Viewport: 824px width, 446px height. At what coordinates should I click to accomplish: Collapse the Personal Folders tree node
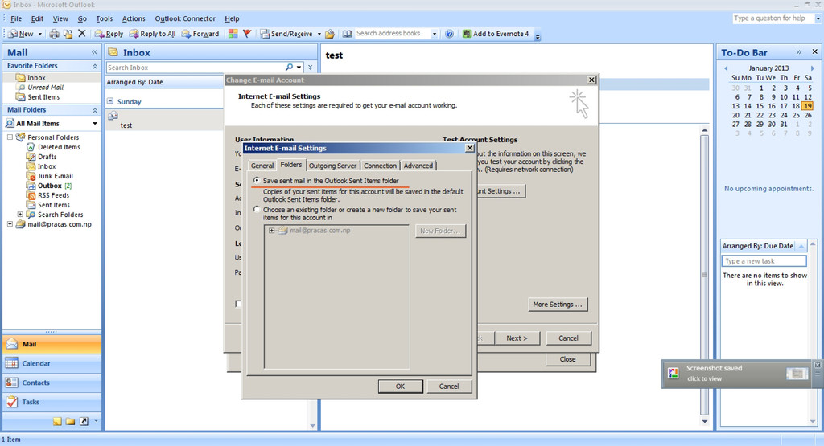coord(10,137)
